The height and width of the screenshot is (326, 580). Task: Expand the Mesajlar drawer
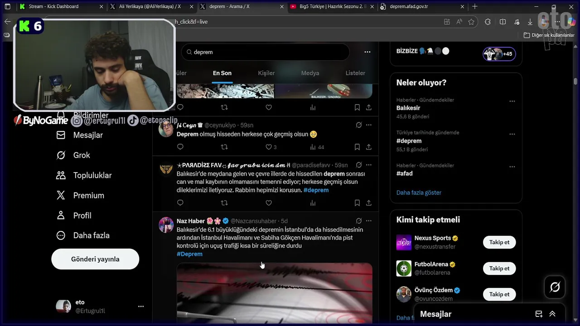pyautogui.click(x=552, y=314)
